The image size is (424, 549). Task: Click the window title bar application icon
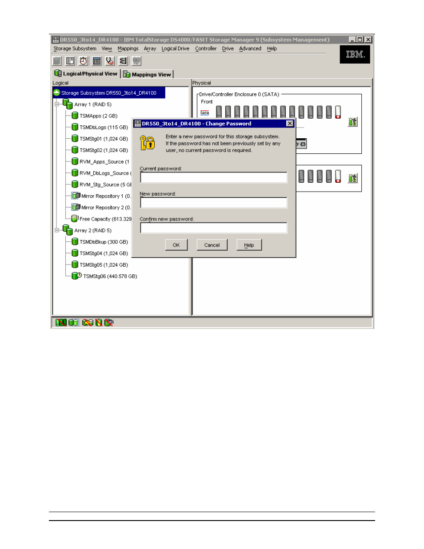click(56, 40)
